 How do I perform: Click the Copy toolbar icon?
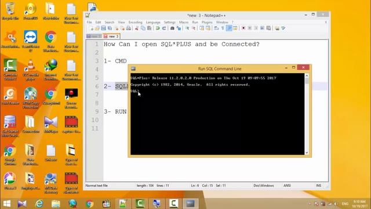click(x=143, y=28)
